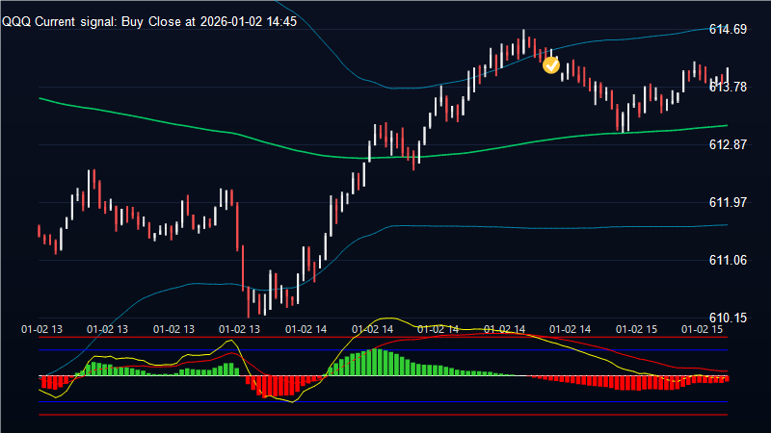
Task: Click the 610.15 price axis label
Action: [x=728, y=318]
